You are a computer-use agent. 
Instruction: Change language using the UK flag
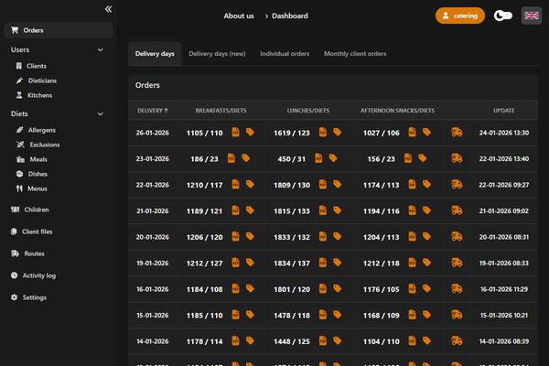pos(531,16)
